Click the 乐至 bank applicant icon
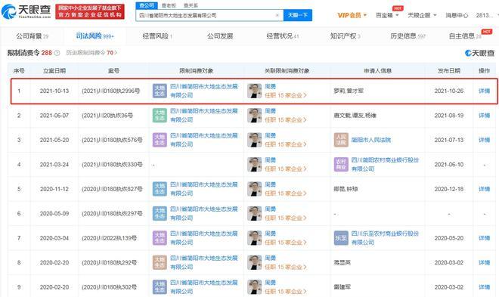Image resolution: width=499 pixels, height=297 pixels. click(x=341, y=238)
